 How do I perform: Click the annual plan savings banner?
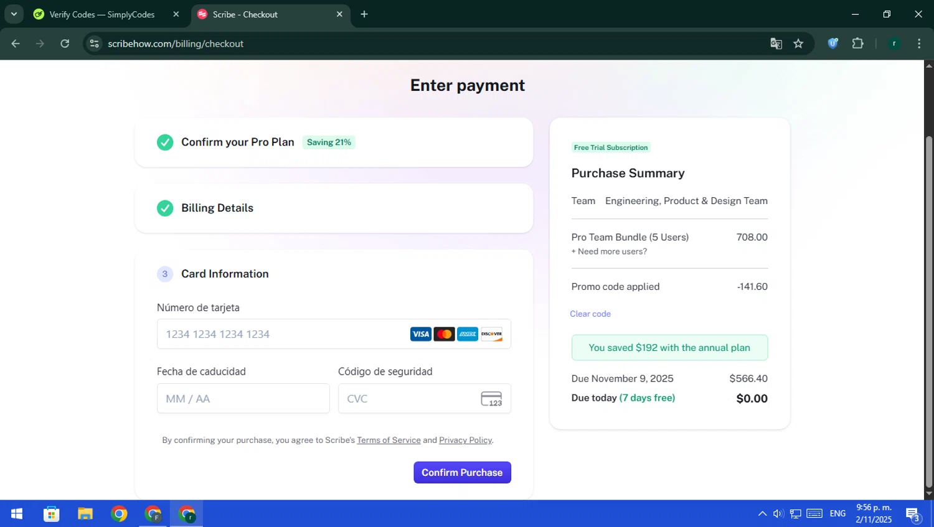[x=669, y=348]
